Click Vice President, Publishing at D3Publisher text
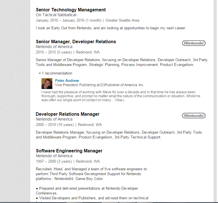 tap(99, 85)
